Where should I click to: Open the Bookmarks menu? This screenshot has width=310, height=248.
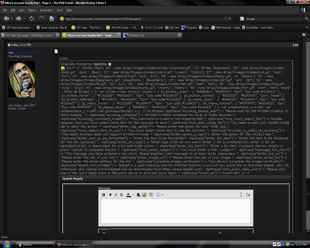(46, 10)
